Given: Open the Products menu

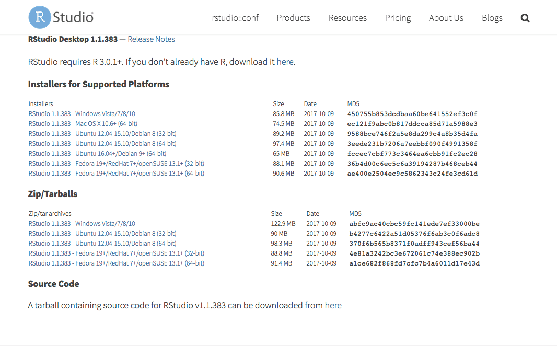Looking at the screenshot, I should click(x=293, y=18).
